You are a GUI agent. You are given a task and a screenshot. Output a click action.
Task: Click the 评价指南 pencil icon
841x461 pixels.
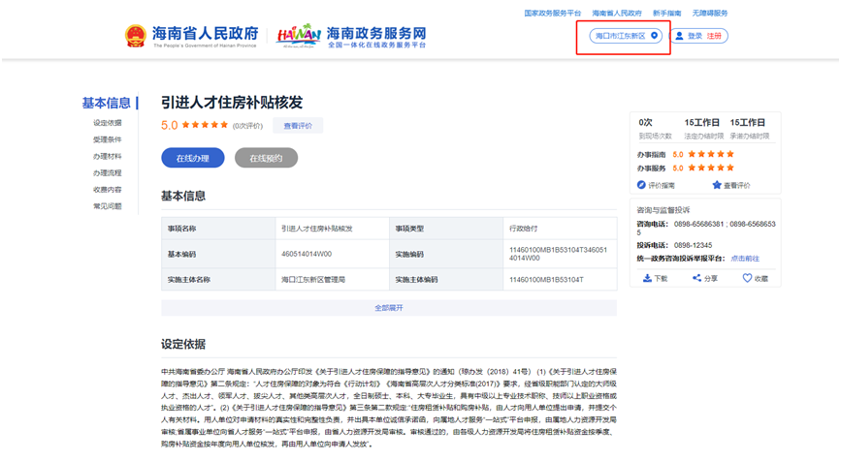click(642, 184)
